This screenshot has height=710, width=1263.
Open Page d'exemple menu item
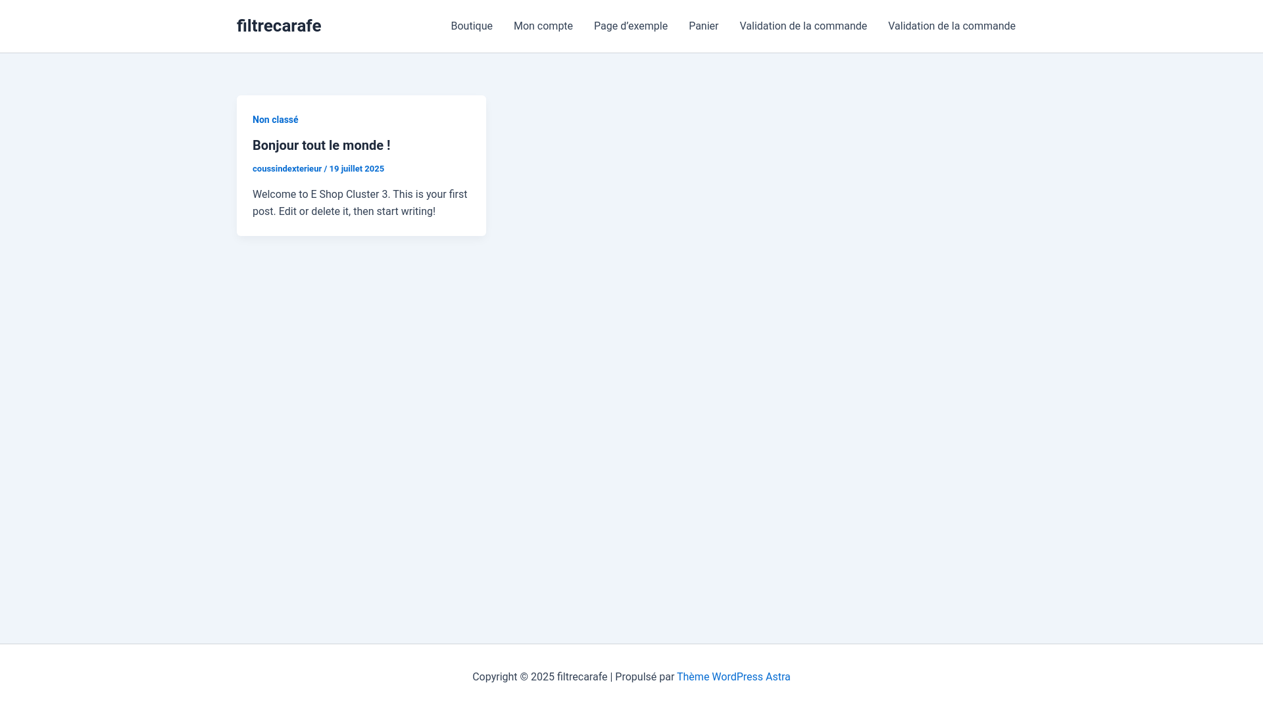coord(631,26)
